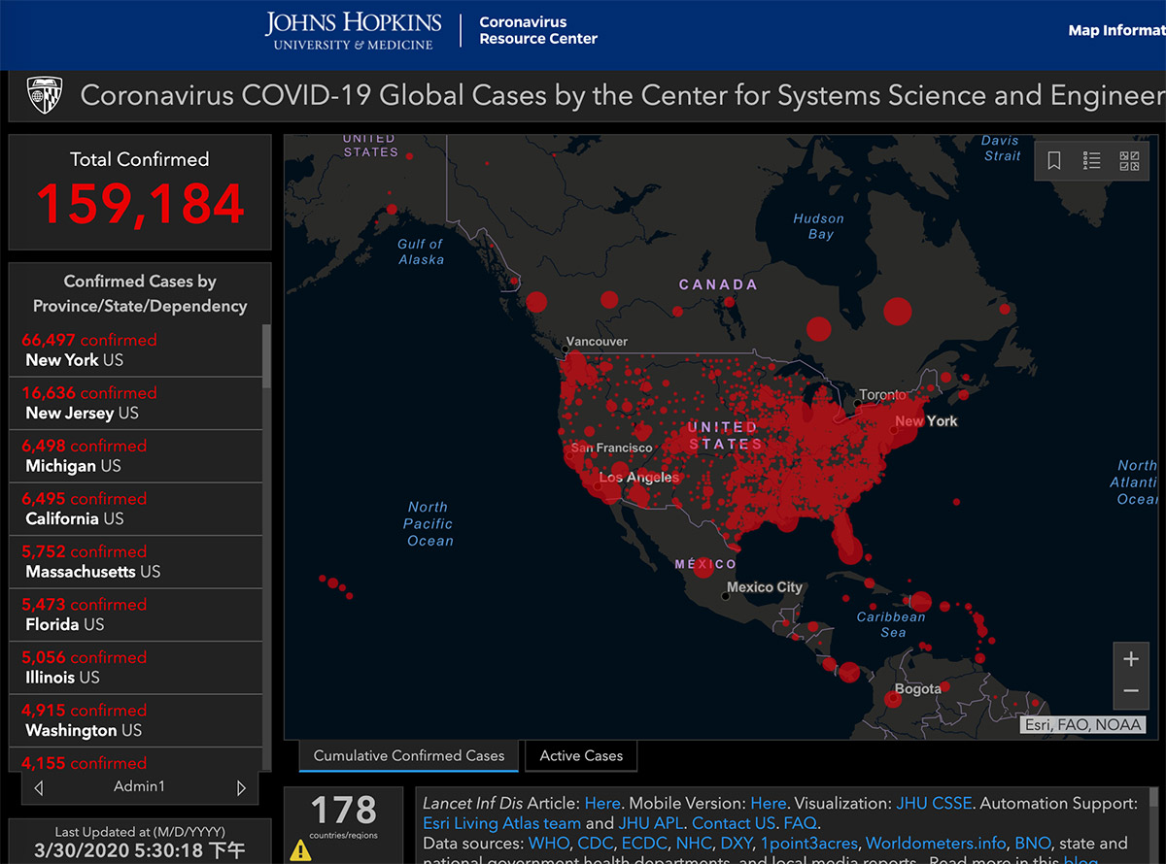Open the BNO data source link

point(1032,843)
